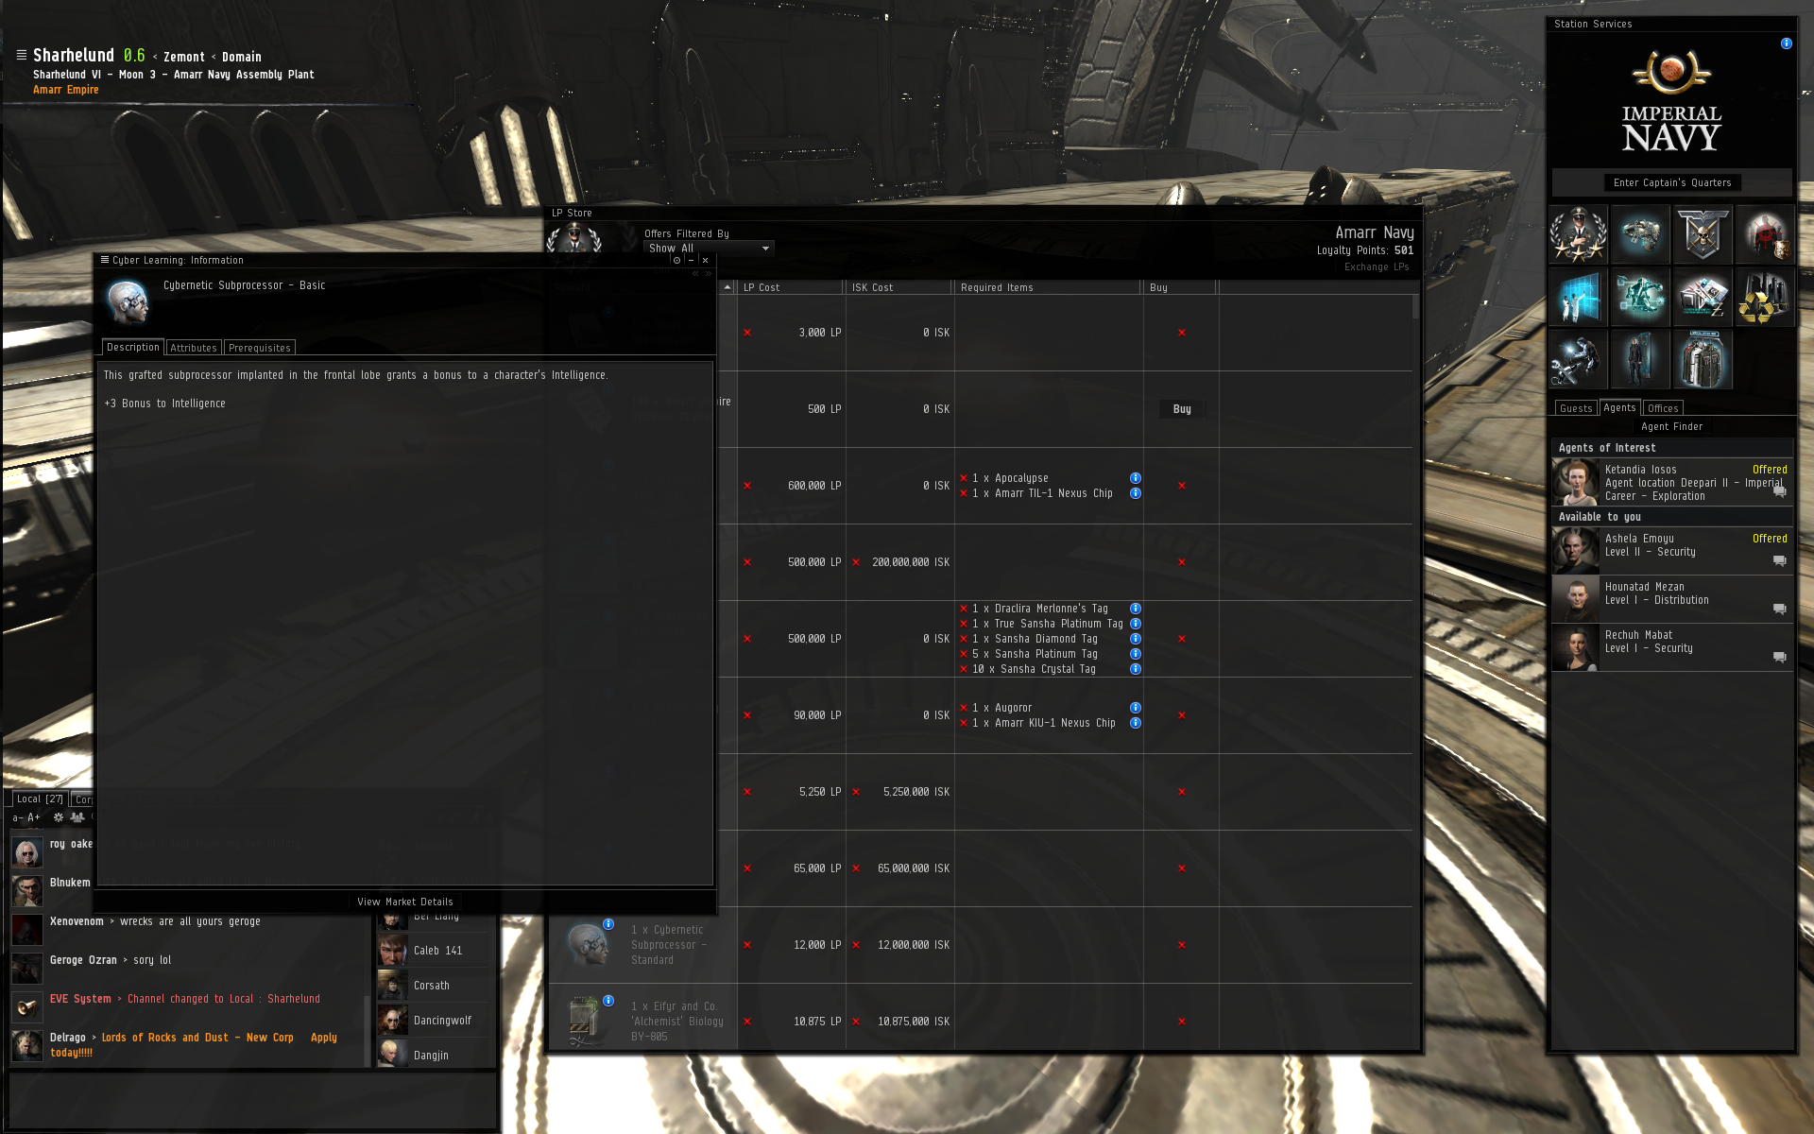This screenshot has height=1134, width=1814.
Task: Open the skull shield Militia Office icon
Action: pyautogui.click(x=1703, y=234)
